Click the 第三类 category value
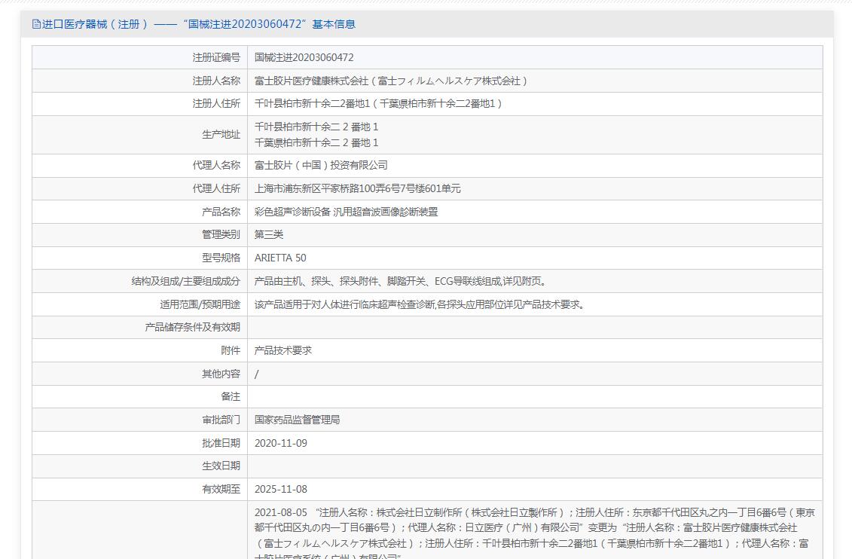The image size is (852, 559). click(x=269, y=235)
